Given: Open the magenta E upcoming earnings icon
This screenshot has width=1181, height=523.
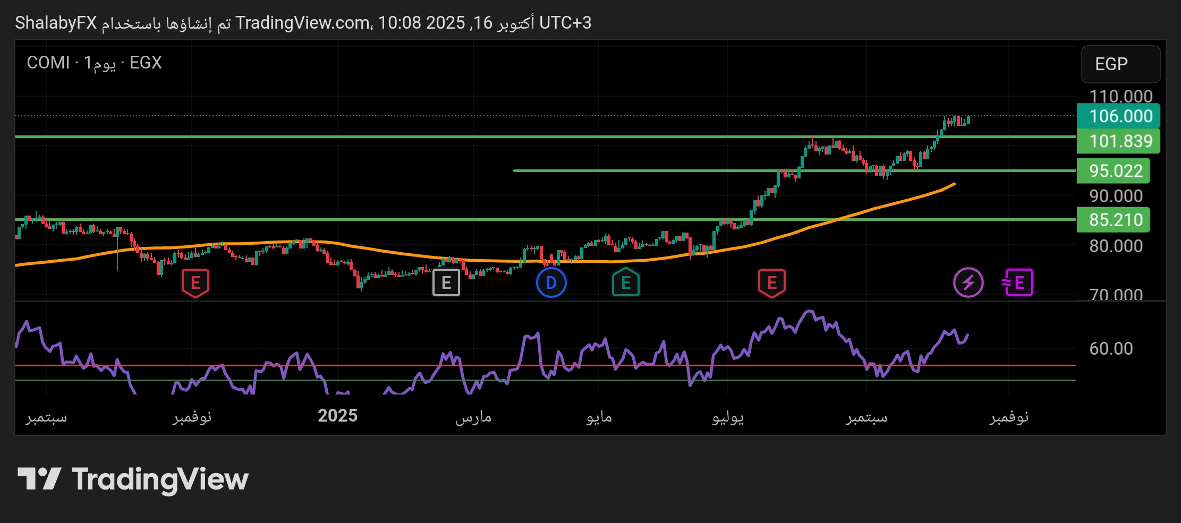Looking at the screenshot, I should (1017, 283).
